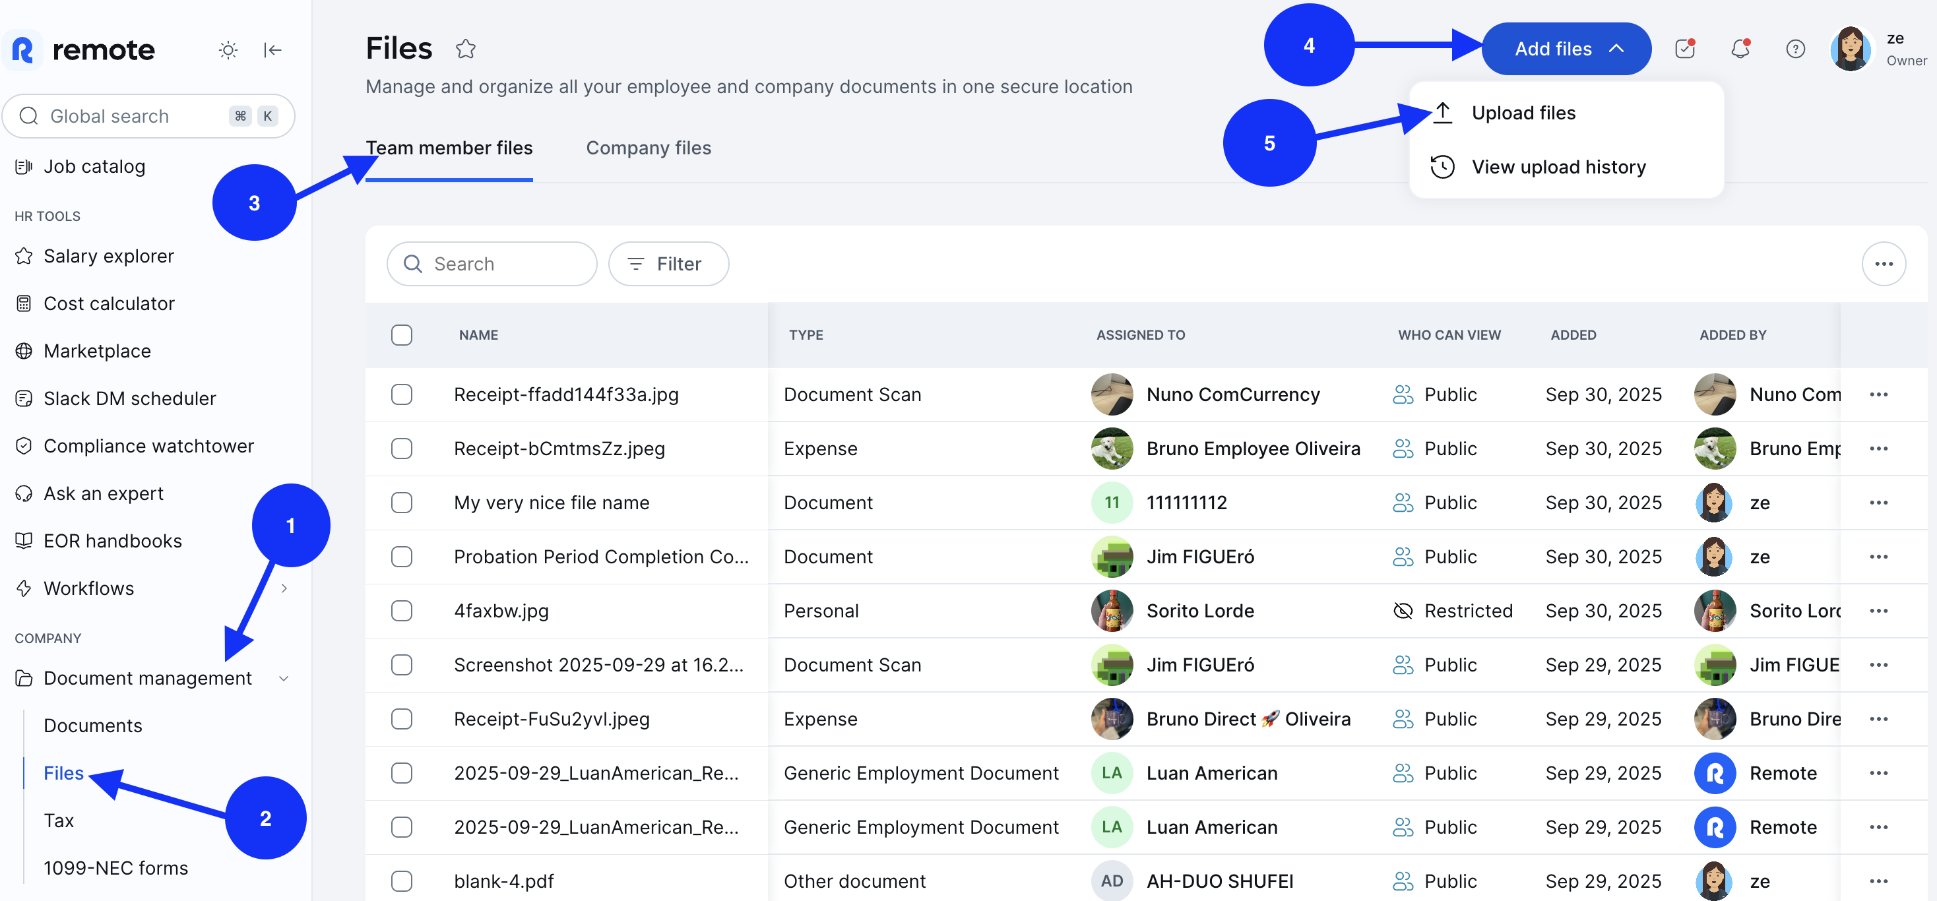
Task: Click the Expense type for Receipt-FuSu2yvl.jpeg
Action: coord(819,719)
